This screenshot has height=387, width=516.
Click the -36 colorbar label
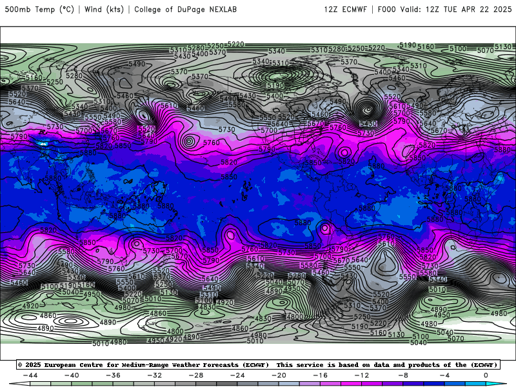tap(113, 375)
